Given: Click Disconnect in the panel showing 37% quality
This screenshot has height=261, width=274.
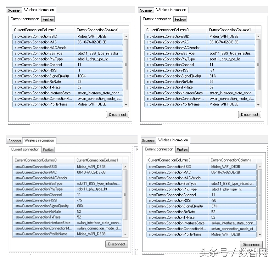Looking at the screenshot, I should pyautogui.click(x=251, y=244).
